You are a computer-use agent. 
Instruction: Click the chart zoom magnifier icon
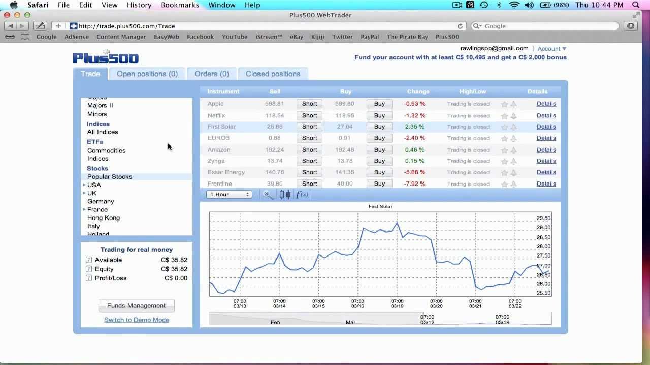(268, 195)
